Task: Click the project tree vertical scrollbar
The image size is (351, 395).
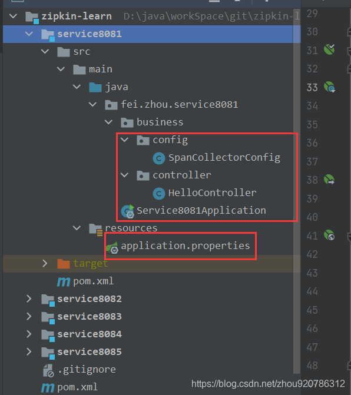Action: 297,191
